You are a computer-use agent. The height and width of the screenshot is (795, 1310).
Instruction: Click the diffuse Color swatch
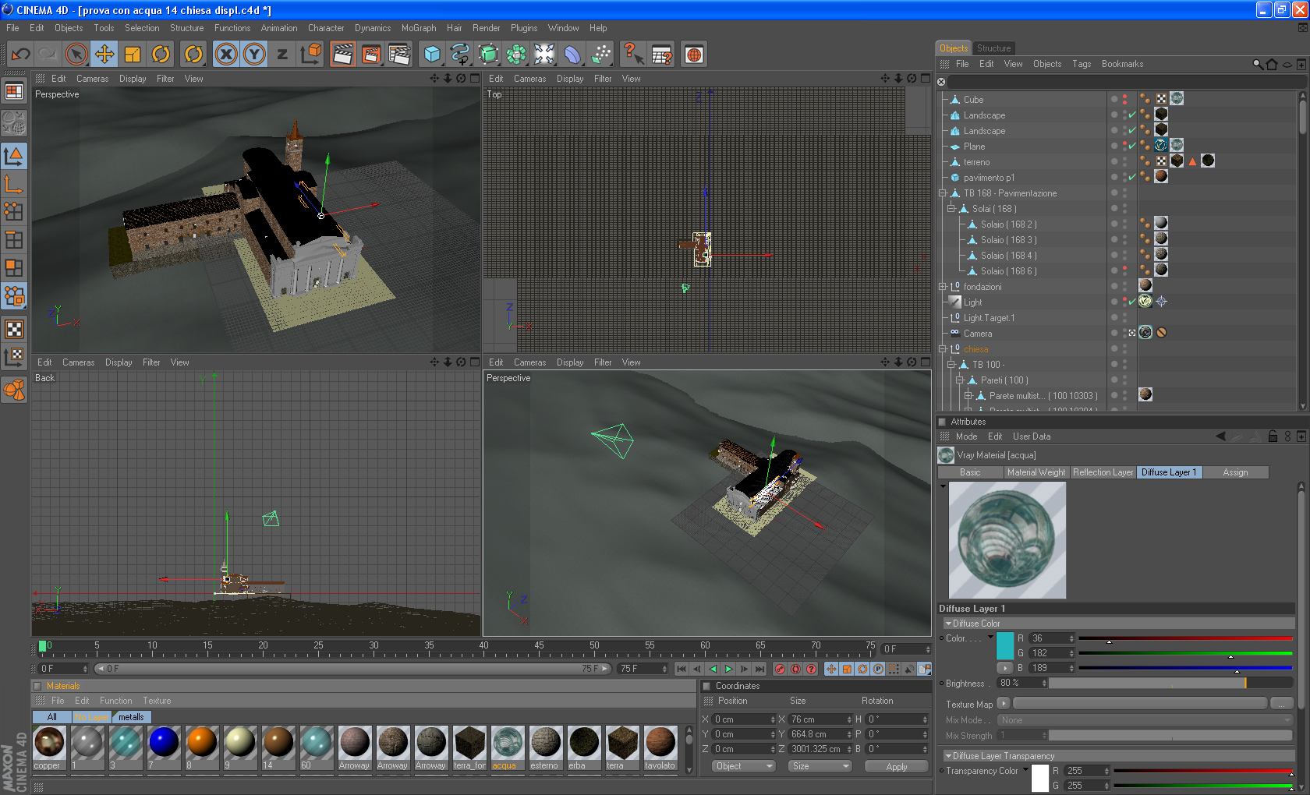pyautogui.click(x=1005, y=646)
